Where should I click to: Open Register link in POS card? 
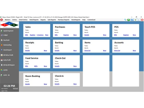[x=126, y=35]
